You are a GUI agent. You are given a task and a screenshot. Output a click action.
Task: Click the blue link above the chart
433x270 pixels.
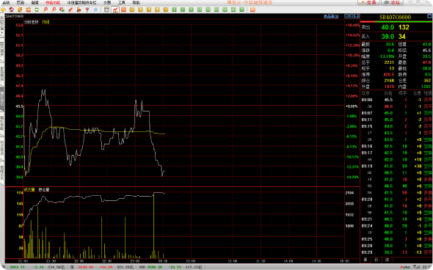pos(331,16)
